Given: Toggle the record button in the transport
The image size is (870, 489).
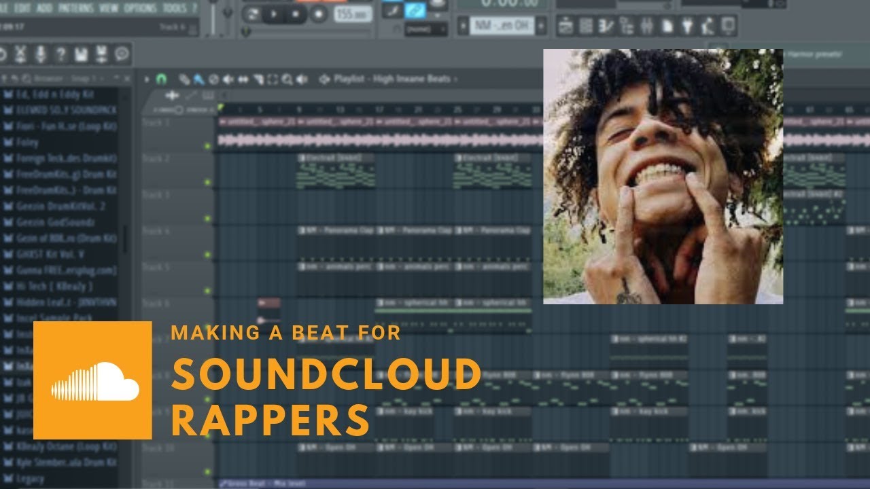Looking at the screenshot, I should pyautogui.click(x=318, y=13).
